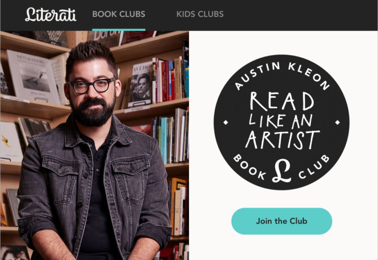
Task: Switch to the KIDS CLUBS tab
Action: (200, 14)
